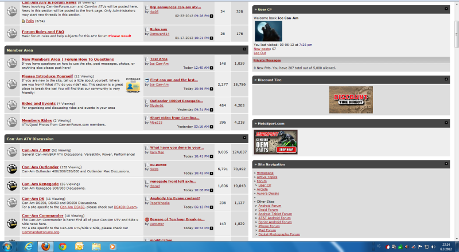Open the Anybody try Evans coolant? thread
Image resolution: width=459 pixels, height=252 pixels.
point(175,198)
